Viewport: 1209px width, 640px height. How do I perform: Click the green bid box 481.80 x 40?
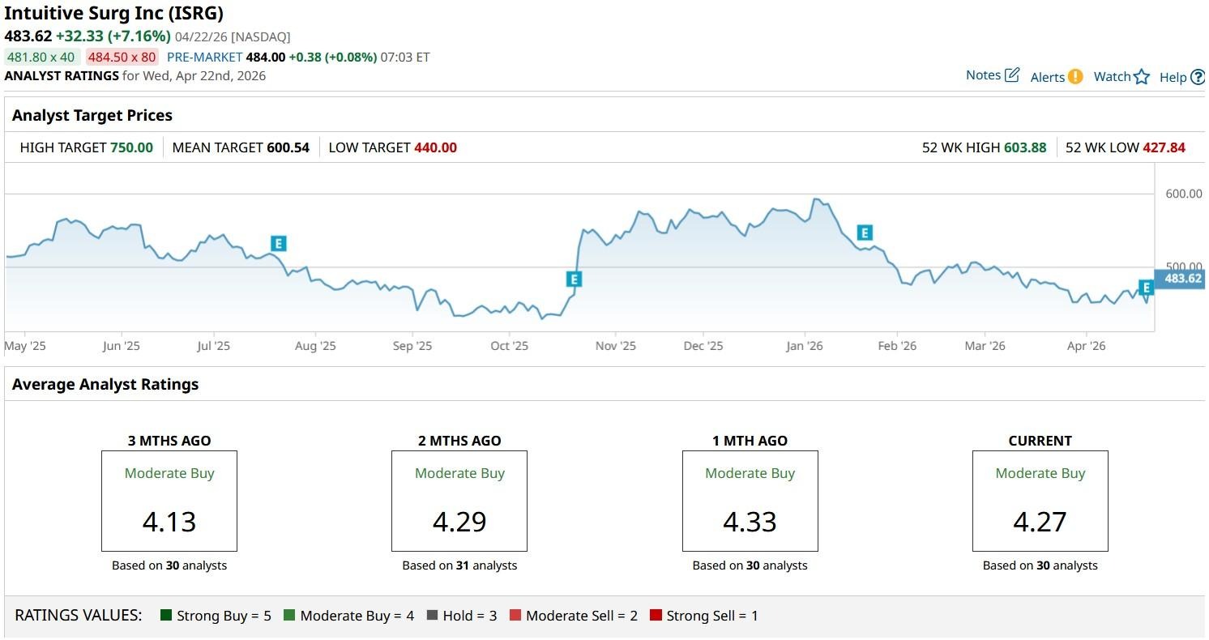(x=42, y=58)
